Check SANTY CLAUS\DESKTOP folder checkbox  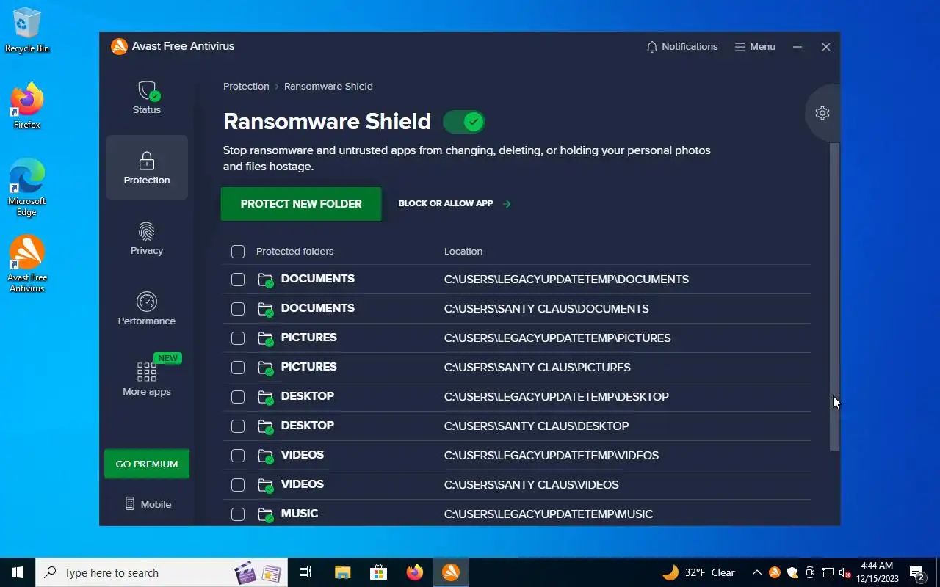[238, 426]
